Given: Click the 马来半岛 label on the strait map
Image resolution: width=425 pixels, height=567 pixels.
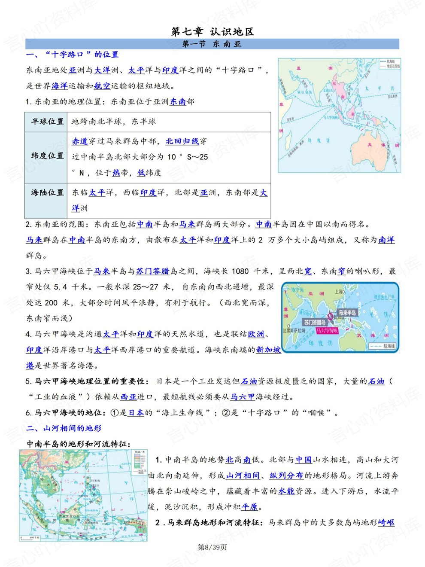Looking at the screenshot, I should (x=347, y=313).
